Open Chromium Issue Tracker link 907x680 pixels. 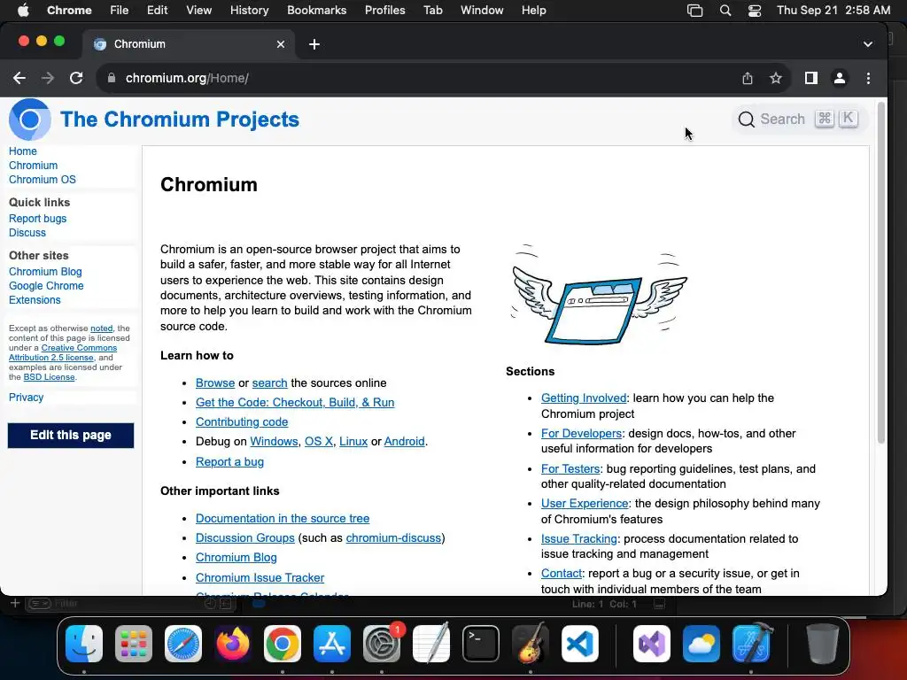click(x=260, y=577)
